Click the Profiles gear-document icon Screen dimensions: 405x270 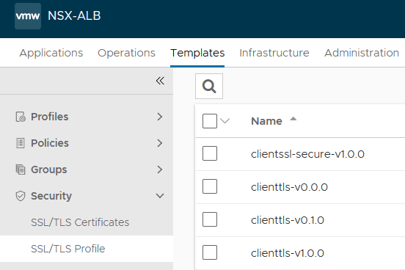[x=21, y=117]
